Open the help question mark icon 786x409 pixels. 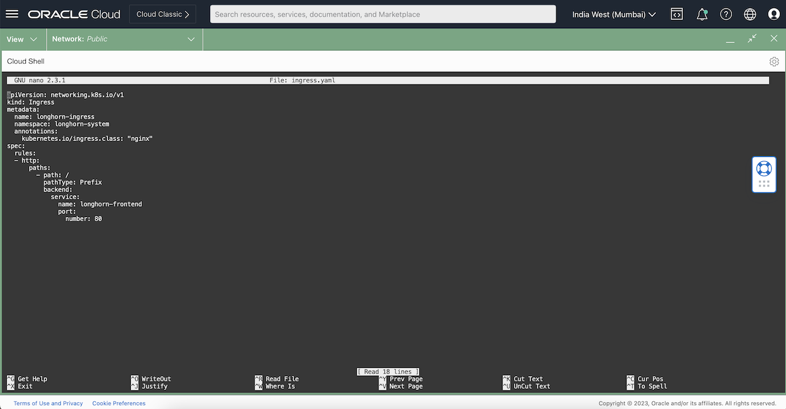[x=726, y=14]
